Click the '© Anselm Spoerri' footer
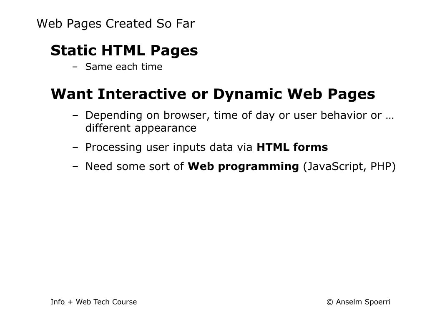The image size is (427, 320). point(358,302)
